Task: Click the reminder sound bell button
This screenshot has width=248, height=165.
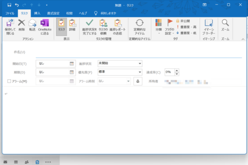Action: pyautogui.click(x=138, y=81)
